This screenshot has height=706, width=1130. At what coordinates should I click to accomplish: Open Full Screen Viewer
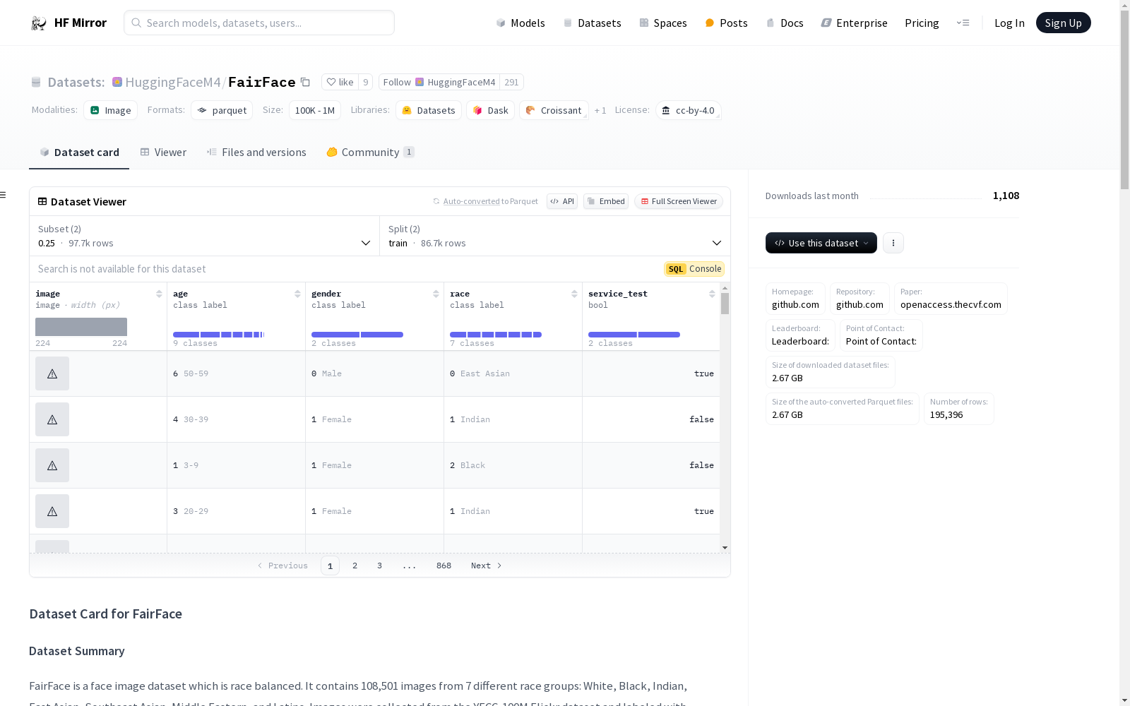click(678, 201)
